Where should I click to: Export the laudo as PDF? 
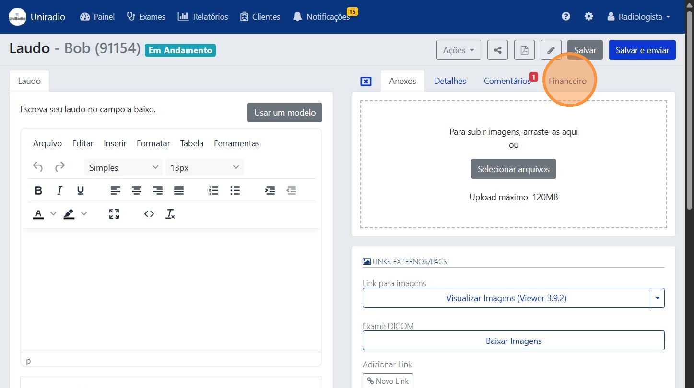(x=524, y=50)
